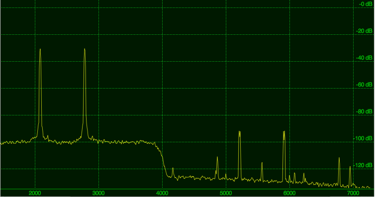Click the -120 dB level label
375x197 pixels.
tap(363, 165)
